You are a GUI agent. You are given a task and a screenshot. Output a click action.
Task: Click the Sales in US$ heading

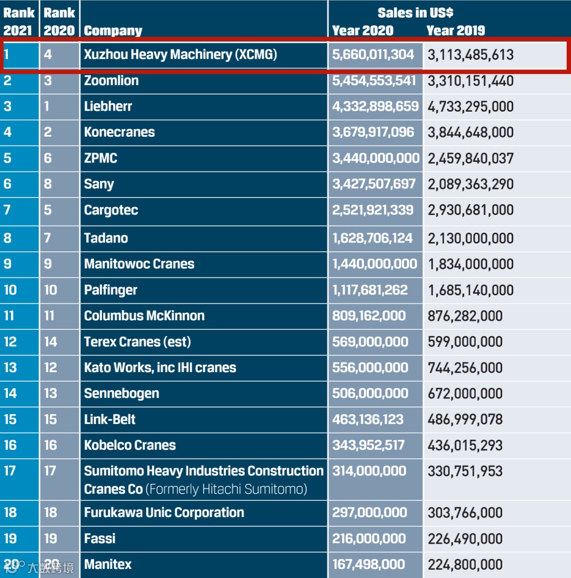pos(415,13)
